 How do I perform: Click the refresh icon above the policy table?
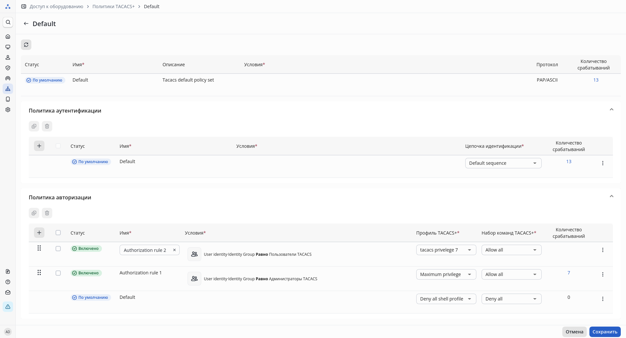(x=26, y=45)
